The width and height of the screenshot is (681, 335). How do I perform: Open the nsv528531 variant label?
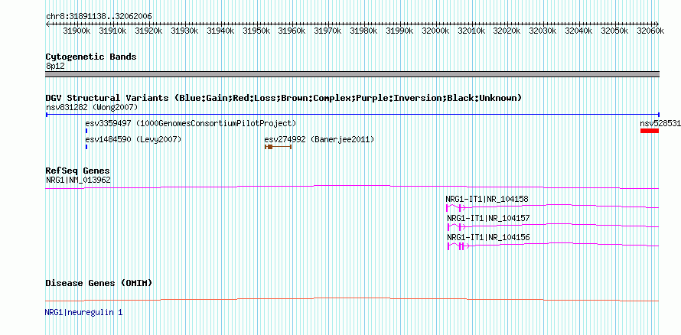660,123
